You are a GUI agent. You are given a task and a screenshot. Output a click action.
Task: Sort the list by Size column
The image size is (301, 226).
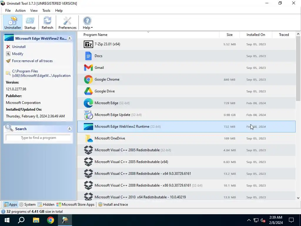coord(229,35)
